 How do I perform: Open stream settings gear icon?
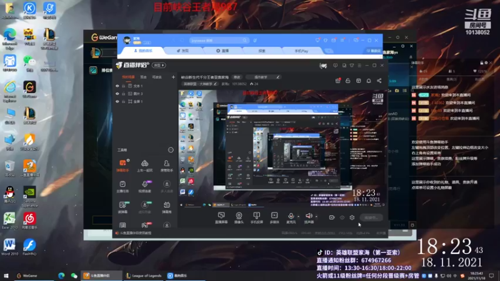[352, 217]
